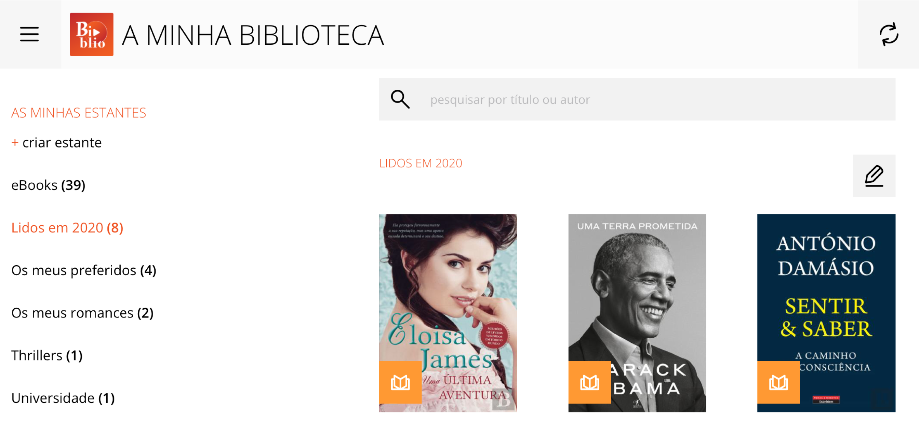Open António Damásio Sentir & Saber cover

pyautogui.click(x=826, y=313)
